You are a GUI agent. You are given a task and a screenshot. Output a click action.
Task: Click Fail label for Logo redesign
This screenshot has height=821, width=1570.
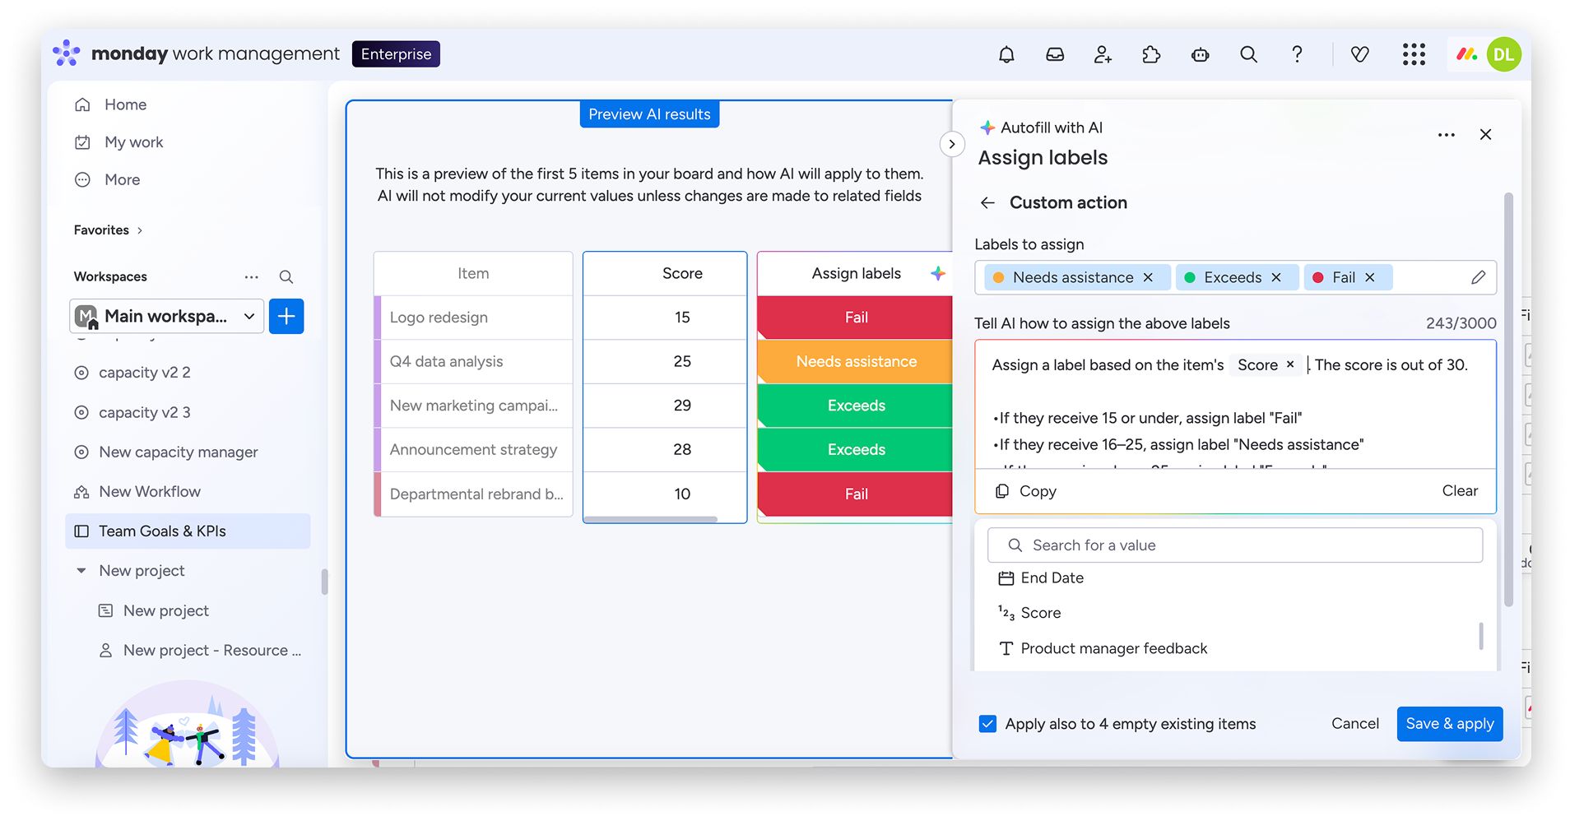click(x=855, y=318)
